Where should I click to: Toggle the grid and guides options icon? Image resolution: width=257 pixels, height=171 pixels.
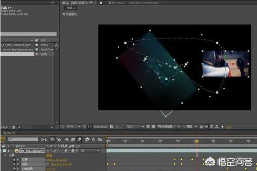click(84, 127)
